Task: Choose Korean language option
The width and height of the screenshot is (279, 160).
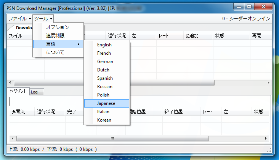Action: click(107, 120)
